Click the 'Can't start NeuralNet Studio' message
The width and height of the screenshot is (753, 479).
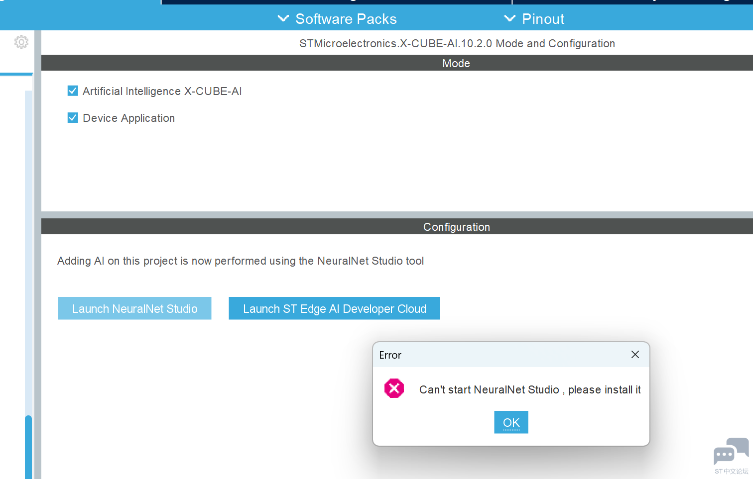530,390
